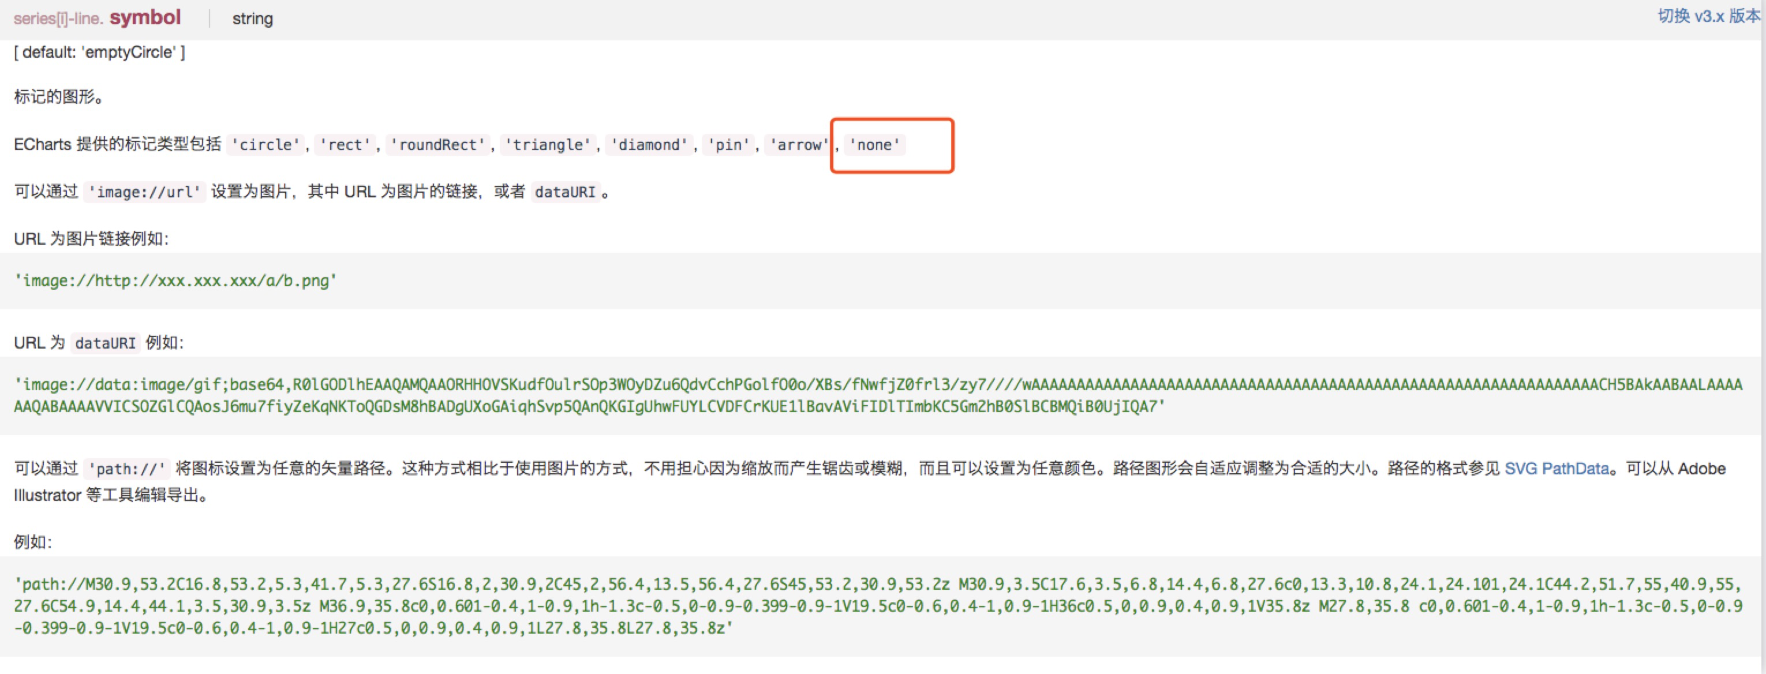Viewport: 1766px width, 674px height.
Task: Click the 'diamond' symbol value
Action: click(649, 145)
